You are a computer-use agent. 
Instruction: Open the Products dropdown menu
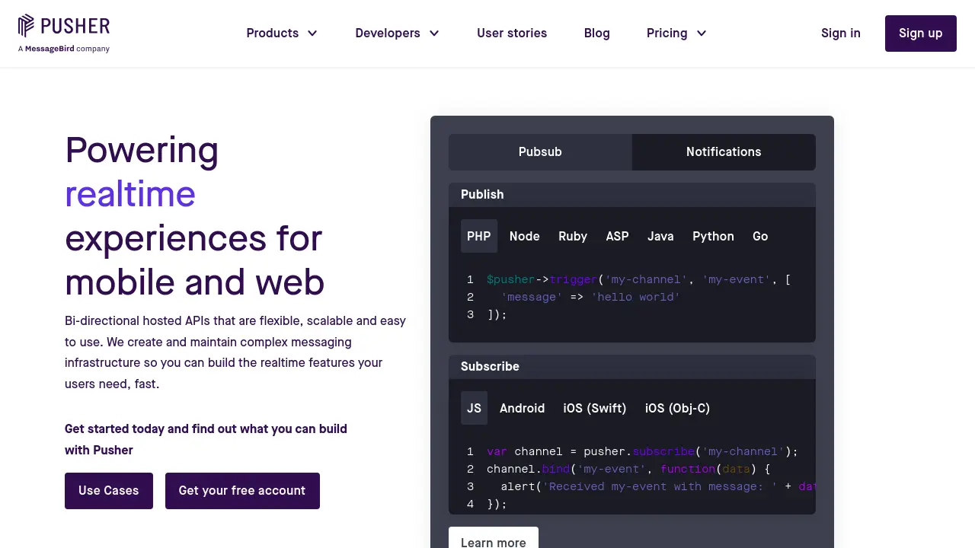pos(282,33)
